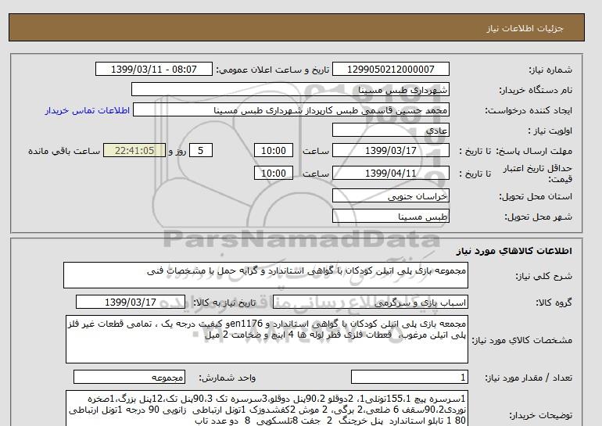Click label تاریخ و ساعت اعلان عمومی

click(273, 70)
